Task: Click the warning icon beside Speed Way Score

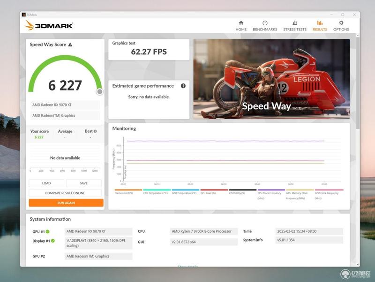Action: pyautogui.click(x=70, y=45)
